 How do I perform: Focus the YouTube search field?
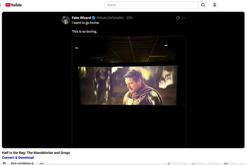151,5
